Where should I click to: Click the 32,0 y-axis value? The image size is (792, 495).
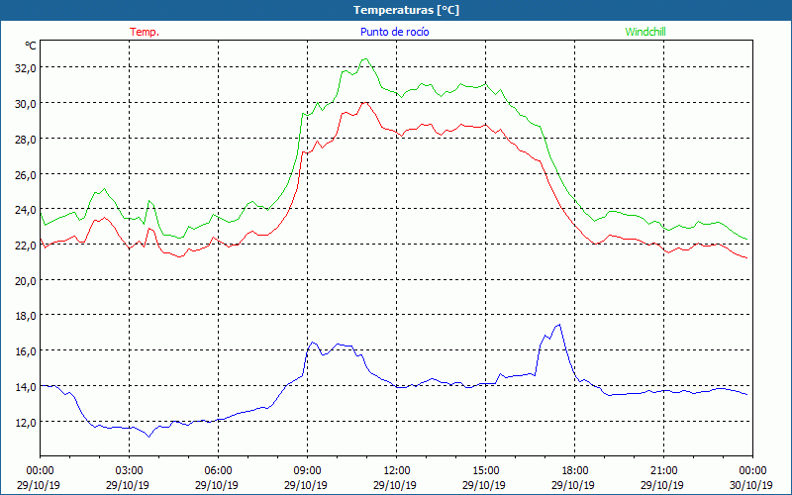pos(26,67)
